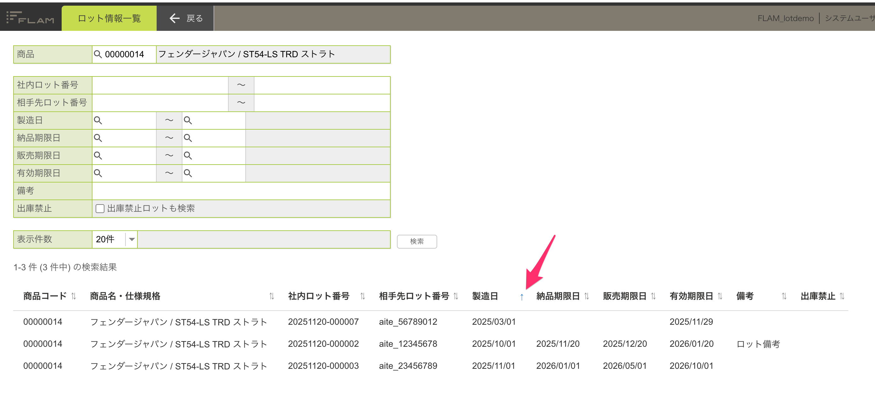Click 販売期限日 value 2025/12/20
875x399 pixels.
(x=625, y=344)
